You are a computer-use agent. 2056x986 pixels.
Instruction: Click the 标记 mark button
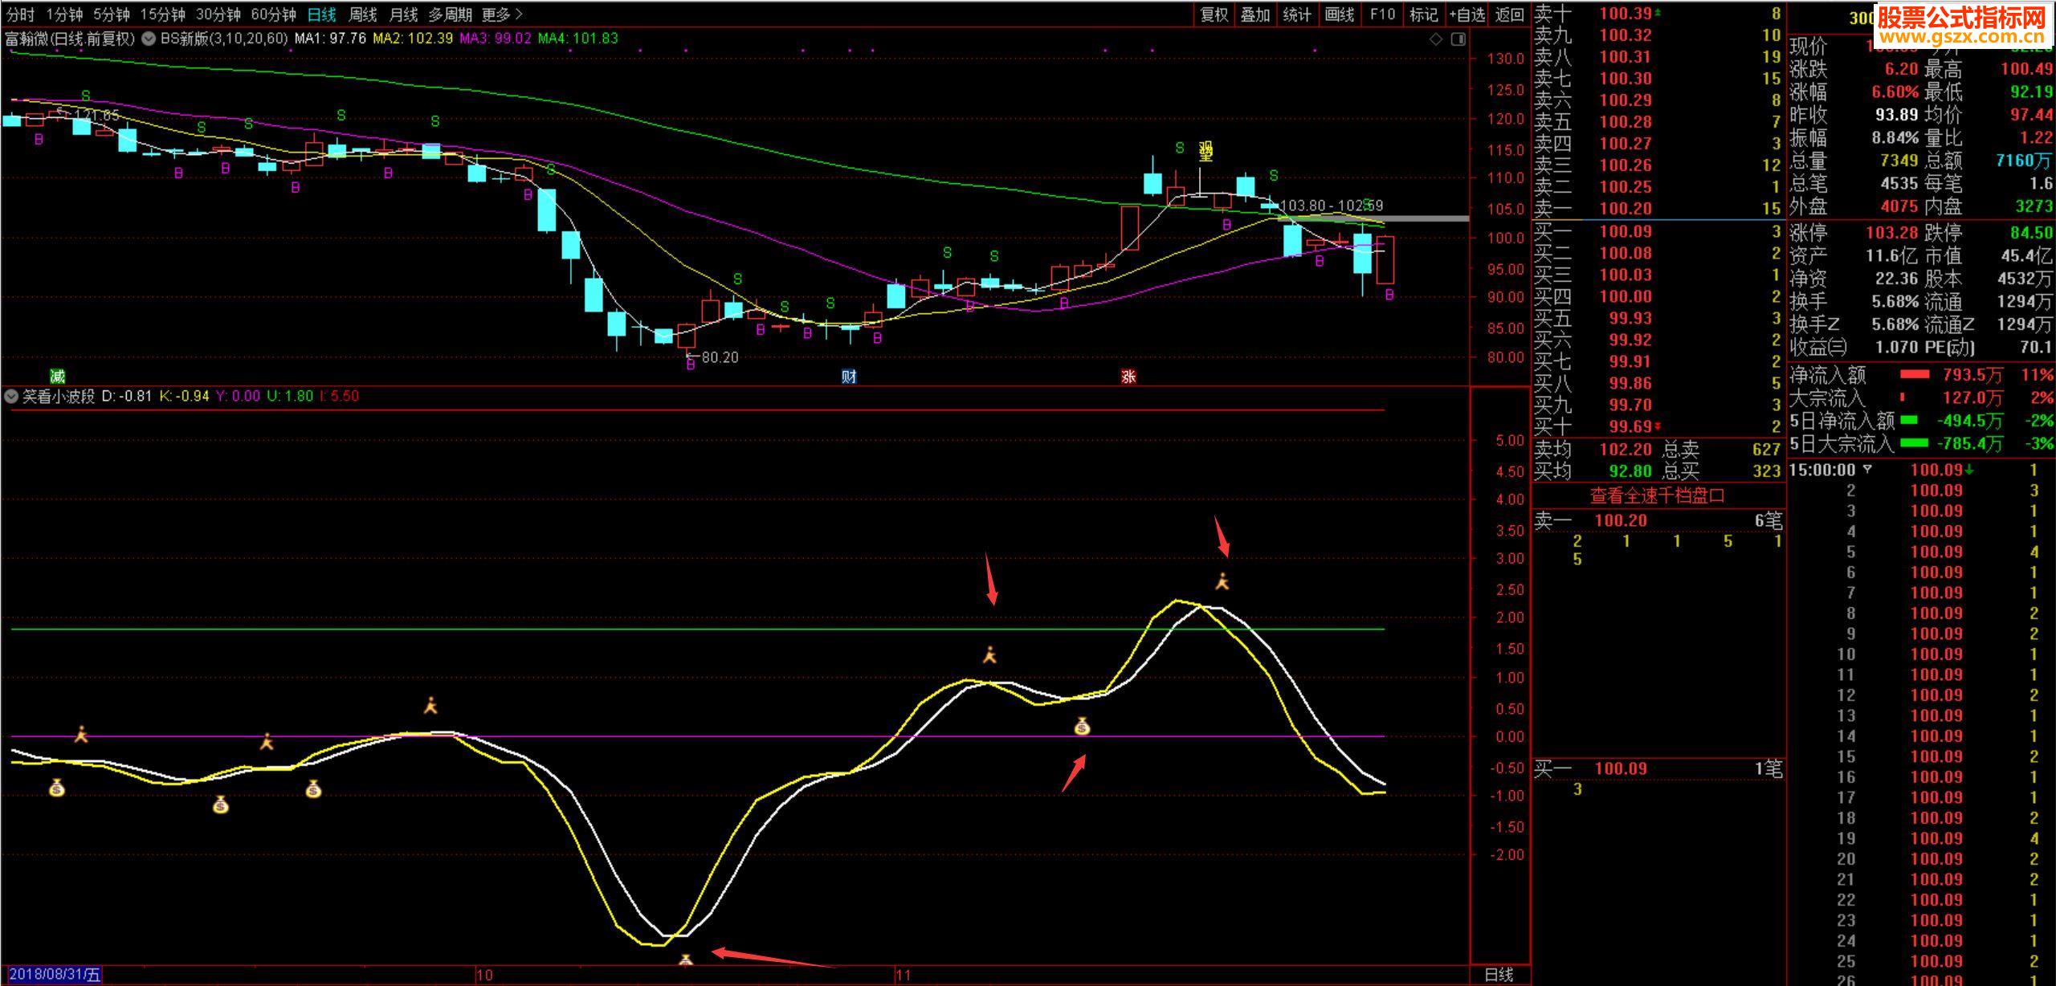[1424, 14]
